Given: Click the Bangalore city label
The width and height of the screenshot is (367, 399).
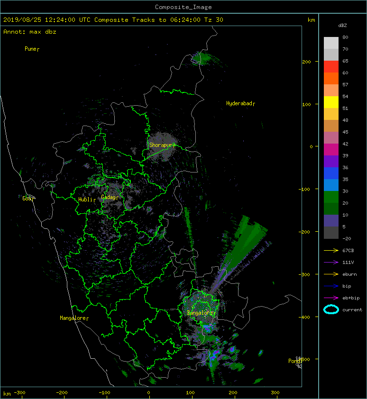Looking at the screenshot, I should pos(200,313).
